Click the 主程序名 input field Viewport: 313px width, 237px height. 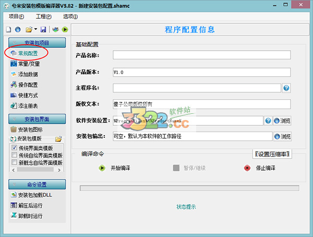pyautogui.click(x=197, y=88)
